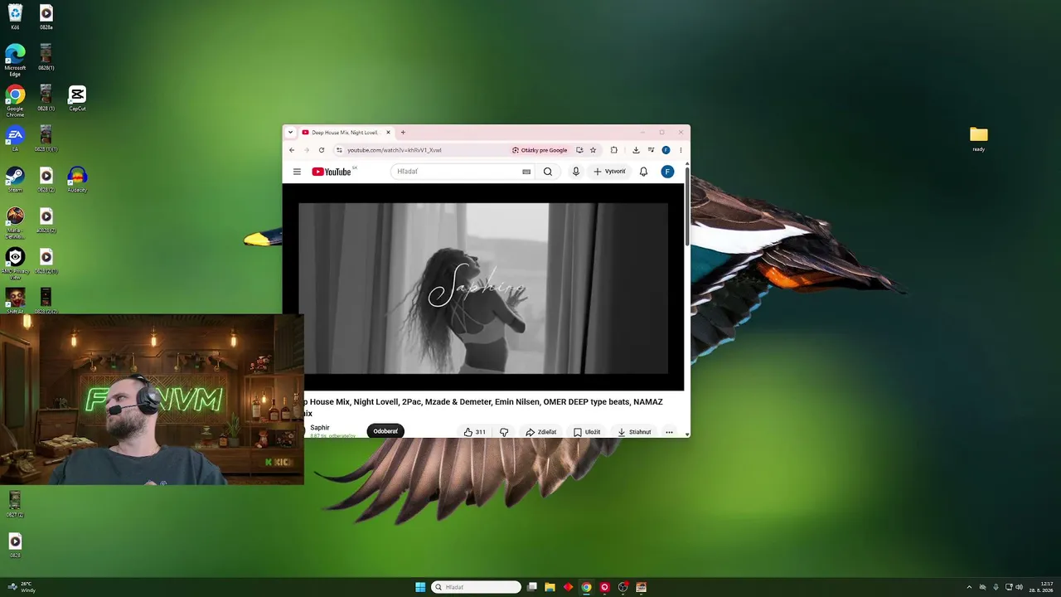This screenshot has width=1061, height=597.
Task: Open the AMD Privacy View shortcut
Action: 15,264
